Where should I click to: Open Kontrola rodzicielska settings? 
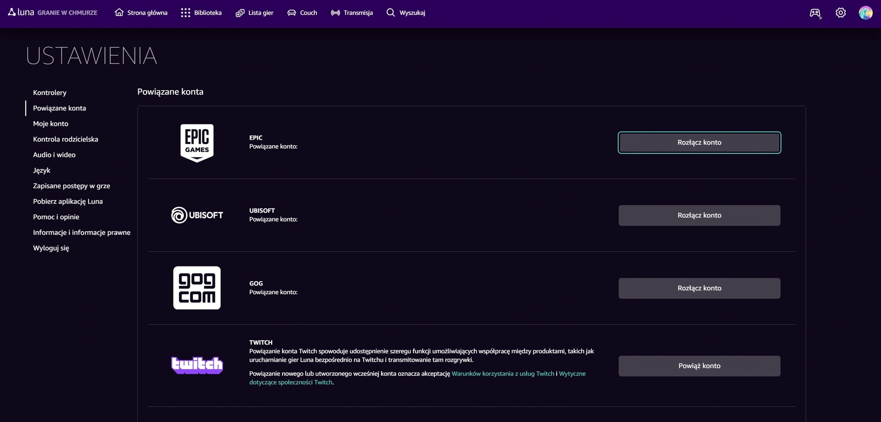coord(66,139)
